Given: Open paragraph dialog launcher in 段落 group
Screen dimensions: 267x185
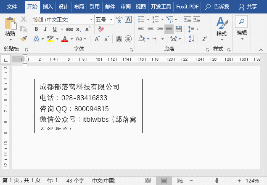Looking at the screenshot, I should point(207,50).
